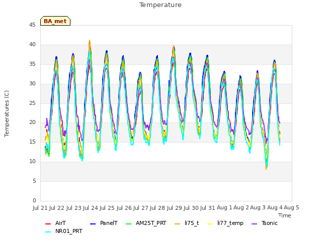This screenshot has height=241, width=322.
Task: Select the Tsonic legend entry
Action: [265, 223]
